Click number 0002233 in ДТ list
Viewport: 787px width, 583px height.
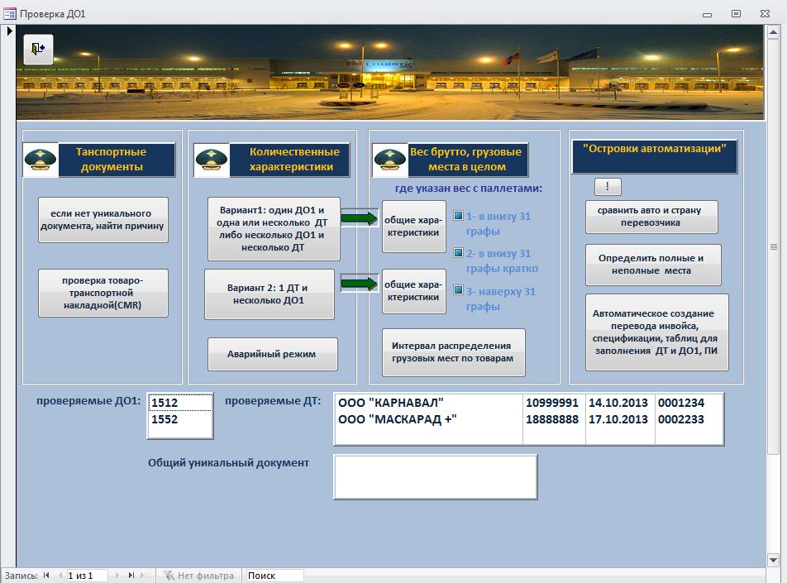[x=681, y=419]
